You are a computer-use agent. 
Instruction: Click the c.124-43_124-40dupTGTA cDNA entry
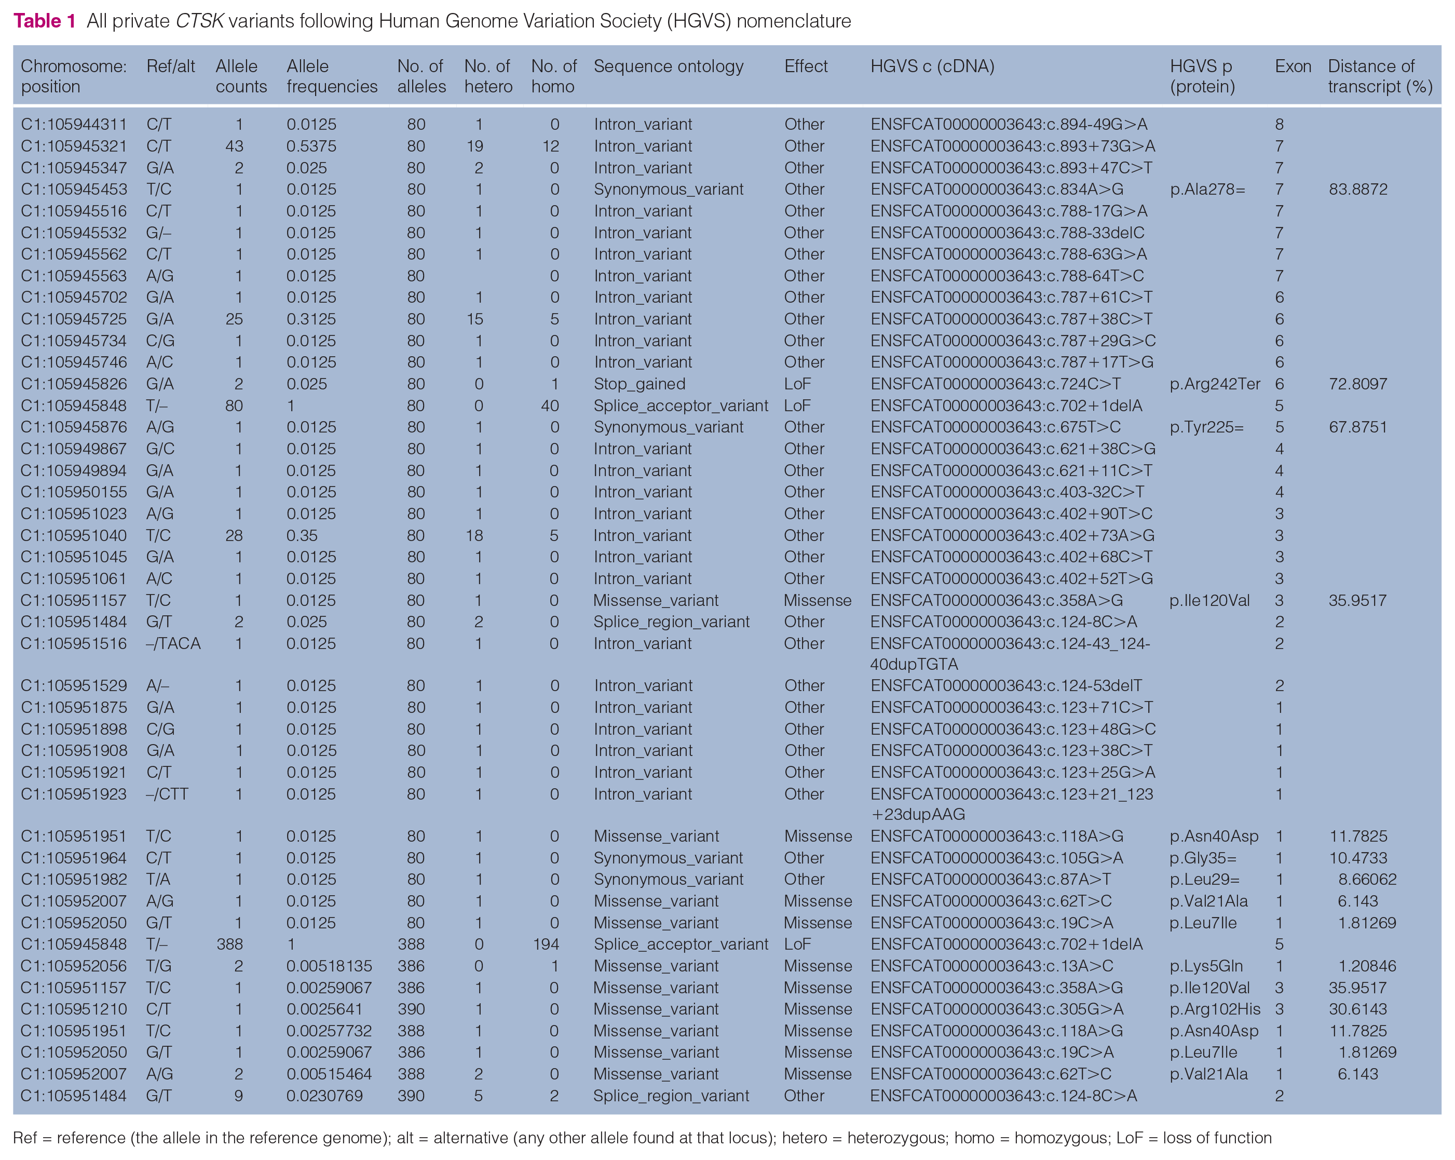click(x=1010, y=654)
